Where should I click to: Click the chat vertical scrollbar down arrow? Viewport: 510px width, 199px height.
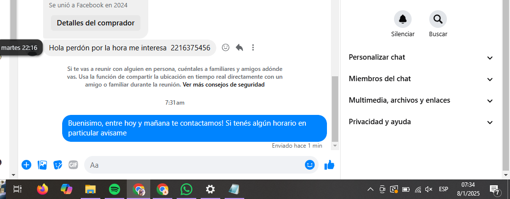[x=335, y=146]
